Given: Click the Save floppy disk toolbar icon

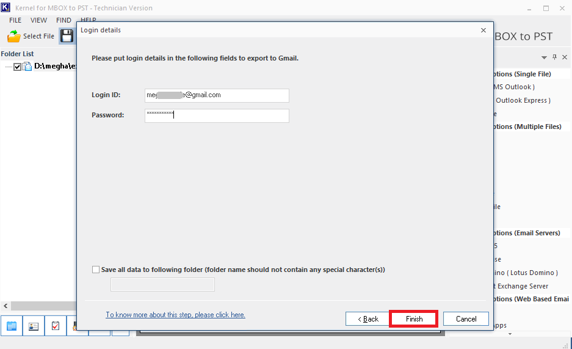Looking at the screenshot, I should tap(67, 36).
